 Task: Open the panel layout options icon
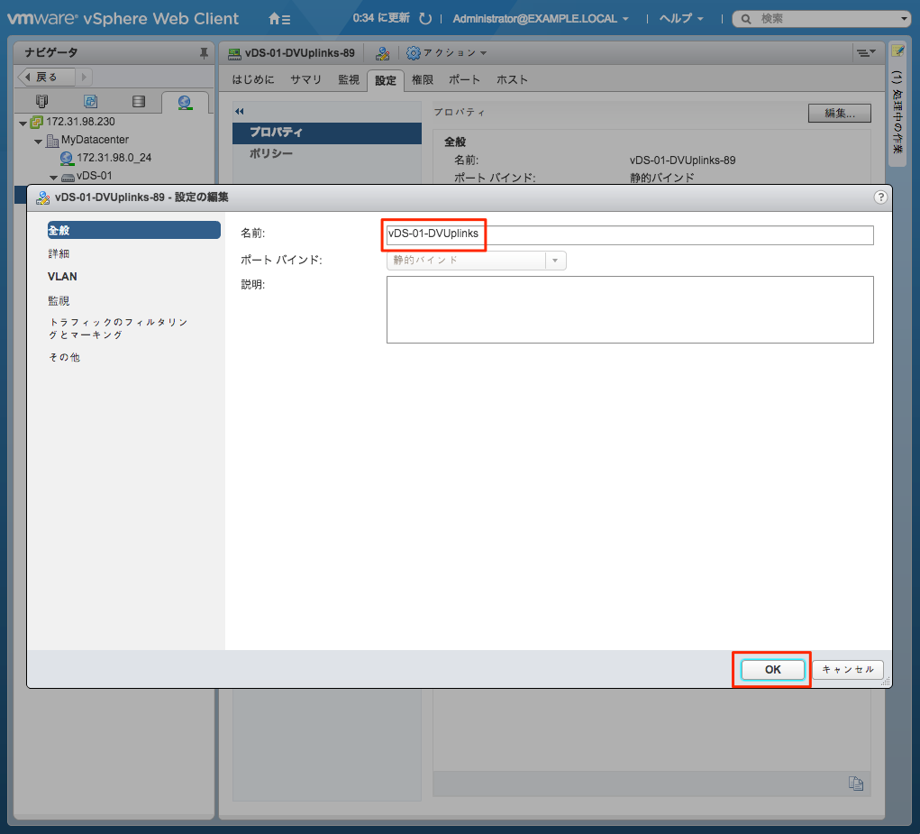coord(865,53)
